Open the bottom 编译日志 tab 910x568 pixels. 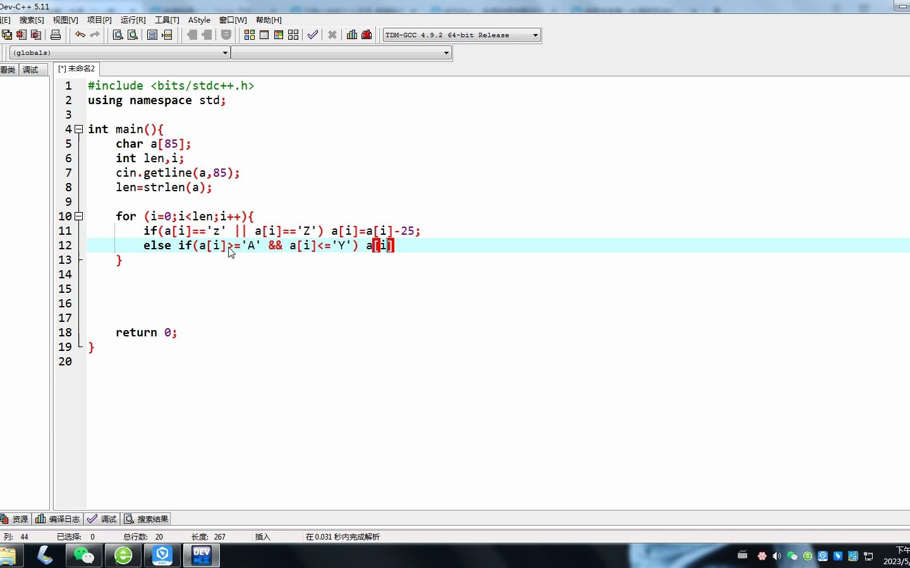pos(58,519)
